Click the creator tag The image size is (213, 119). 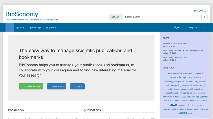tap(185, 85)
